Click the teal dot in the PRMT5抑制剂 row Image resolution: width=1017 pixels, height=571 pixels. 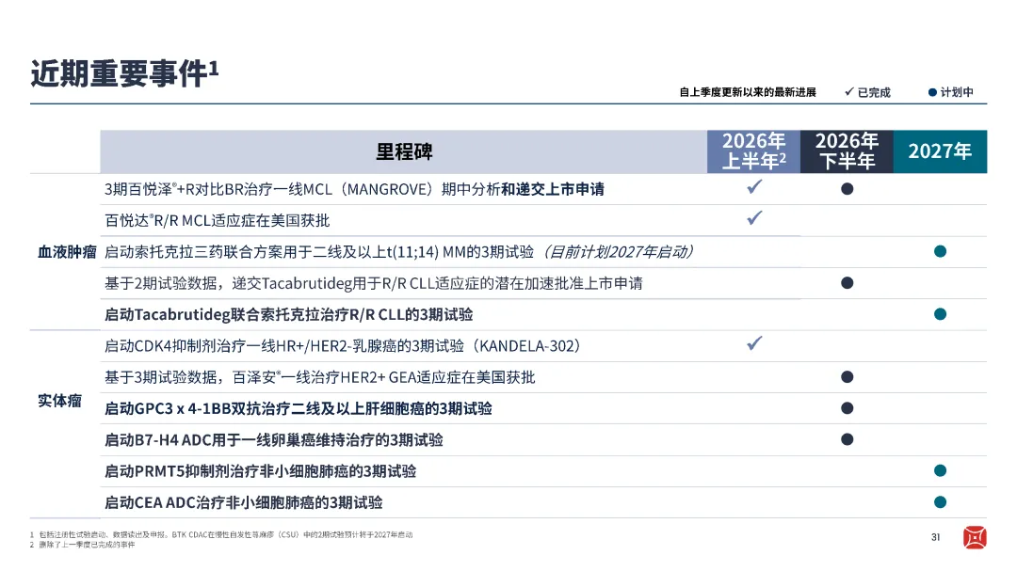click(x=940, y=470)
